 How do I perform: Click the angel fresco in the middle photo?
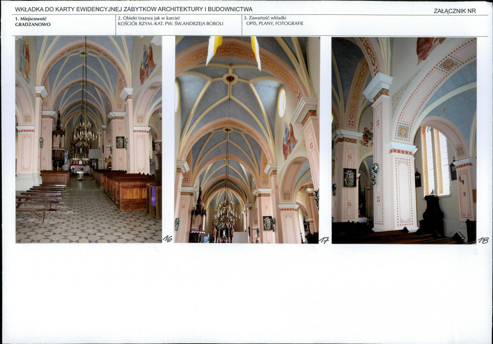(289, 139)
